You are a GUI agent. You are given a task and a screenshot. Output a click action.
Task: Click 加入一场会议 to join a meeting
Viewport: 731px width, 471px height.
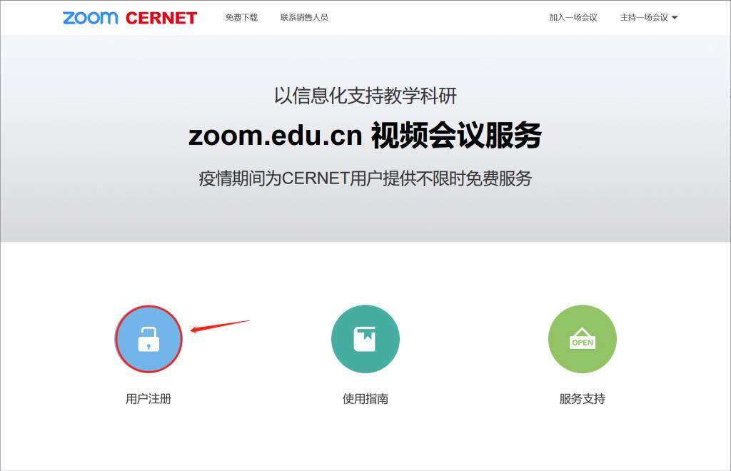tap(573, 18)
